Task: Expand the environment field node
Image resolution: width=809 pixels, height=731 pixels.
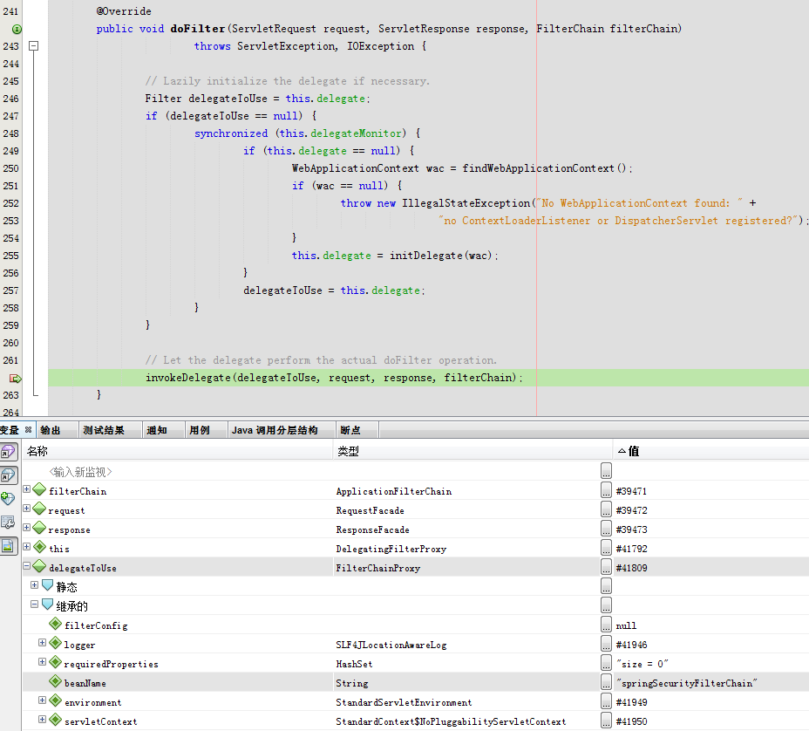Action: (x=43, y=700)
